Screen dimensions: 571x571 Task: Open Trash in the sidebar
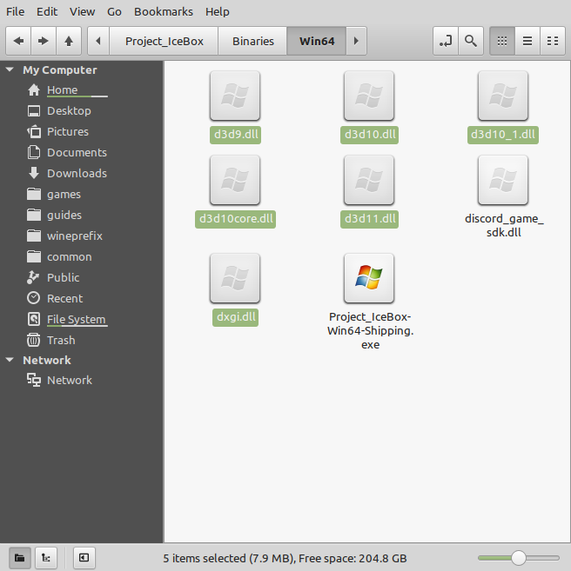pos(61,340)
